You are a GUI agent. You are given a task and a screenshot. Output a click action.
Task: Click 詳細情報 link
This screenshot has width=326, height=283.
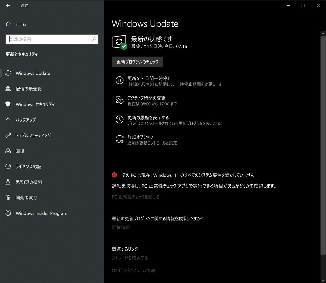click(x=121, y=227)
